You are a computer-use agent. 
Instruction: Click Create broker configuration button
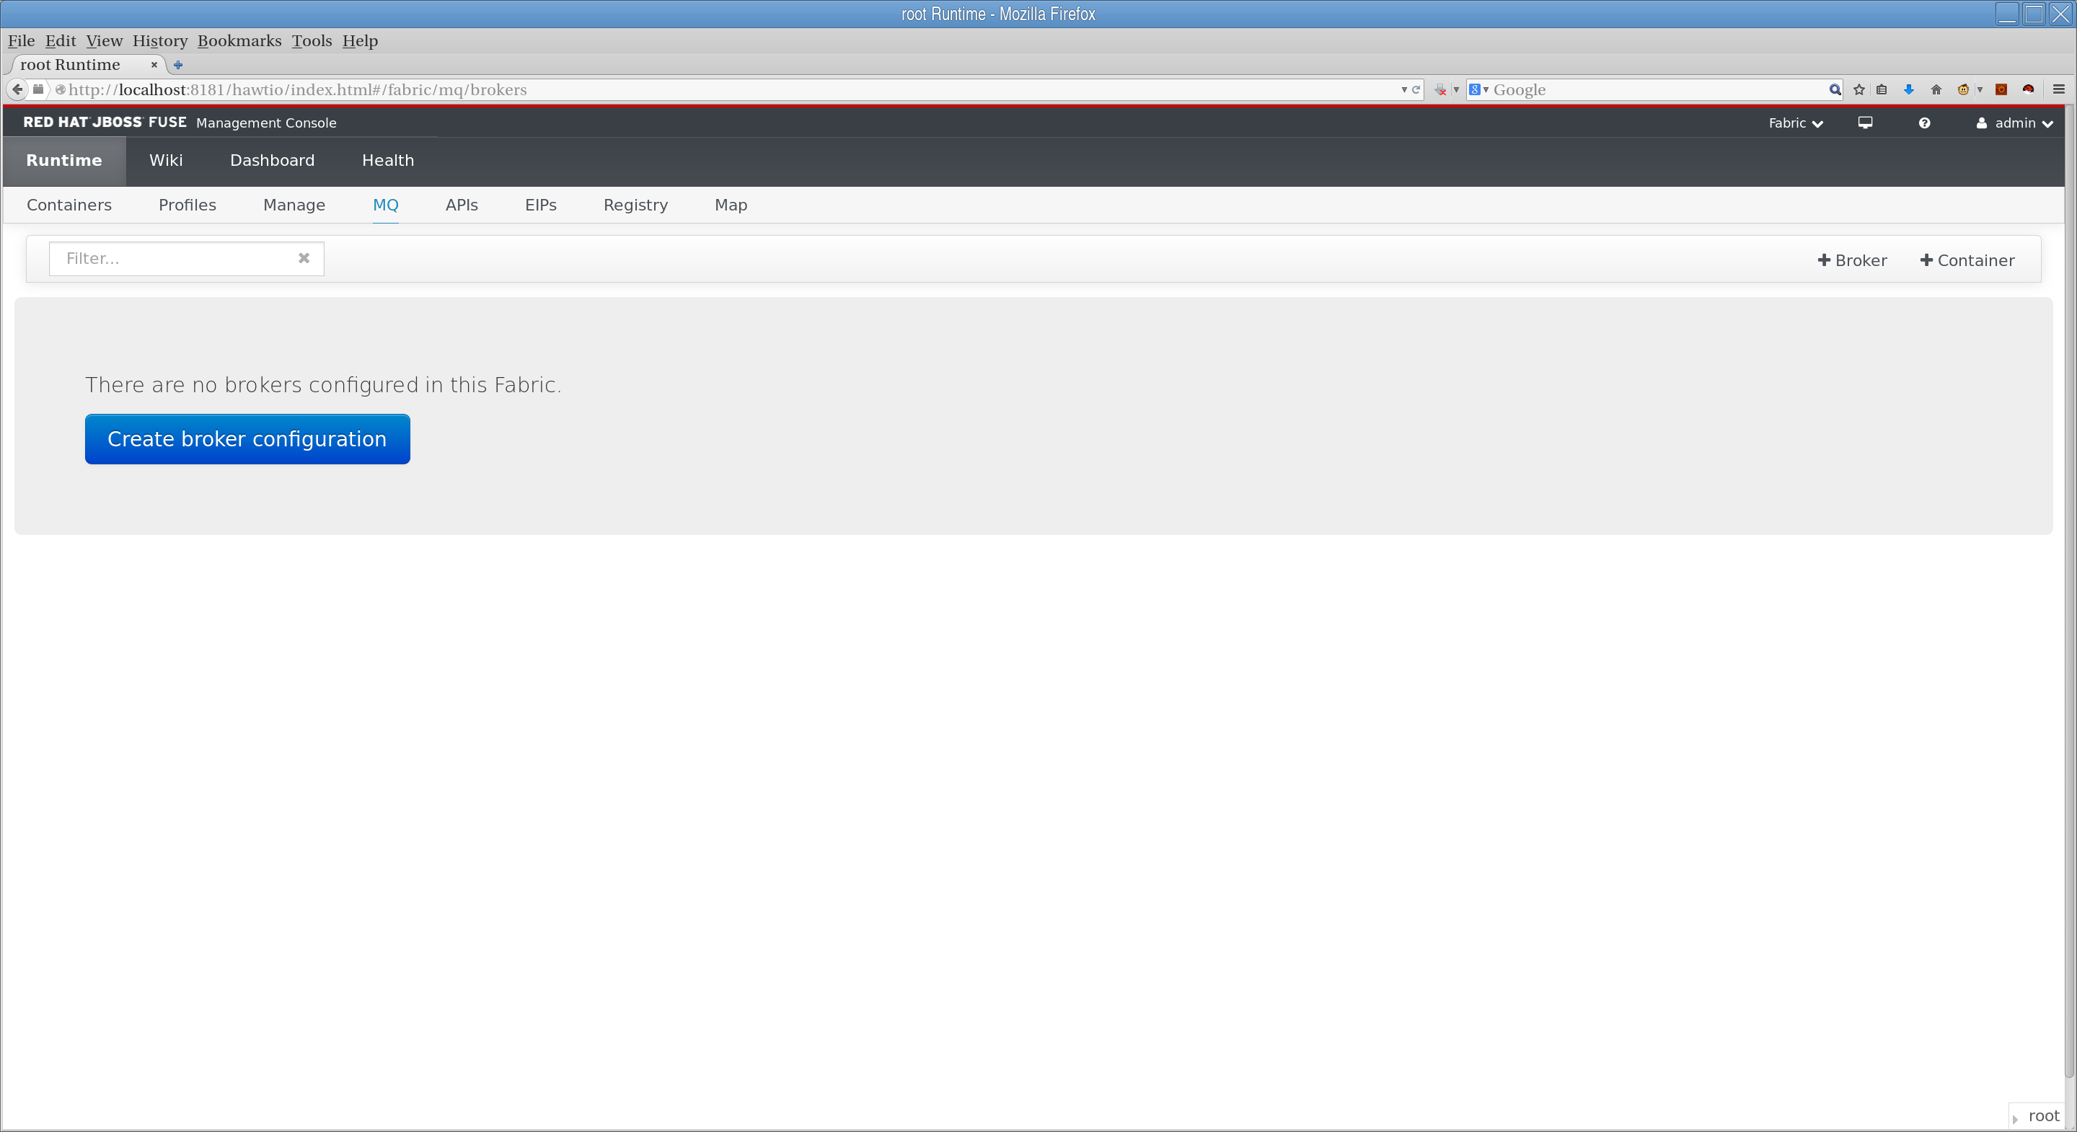click(x=247, y=438)
